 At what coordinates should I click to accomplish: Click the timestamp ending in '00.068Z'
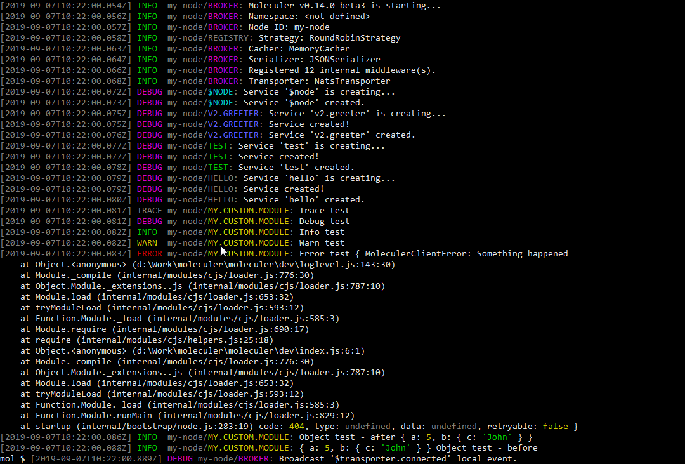[x=66, y=81]
